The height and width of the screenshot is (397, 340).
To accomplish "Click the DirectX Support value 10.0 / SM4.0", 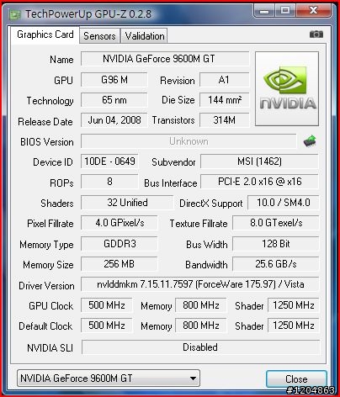I will click(x=284, y=203).
